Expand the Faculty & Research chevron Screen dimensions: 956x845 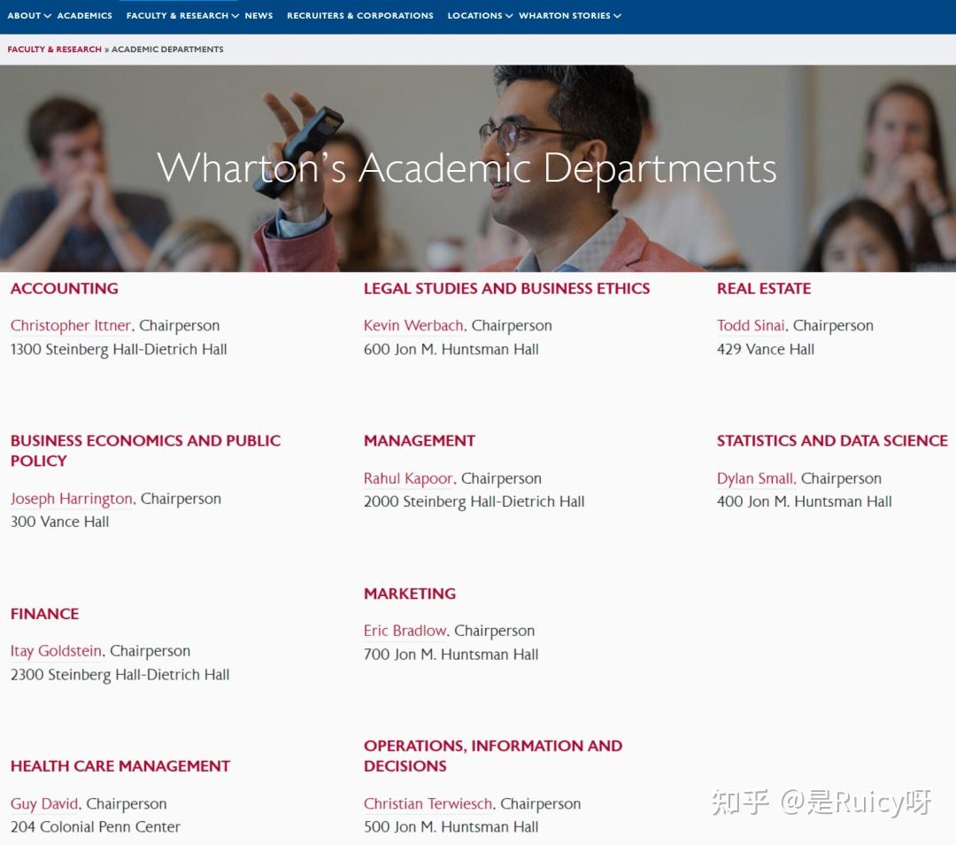click(x=235, y=16)
